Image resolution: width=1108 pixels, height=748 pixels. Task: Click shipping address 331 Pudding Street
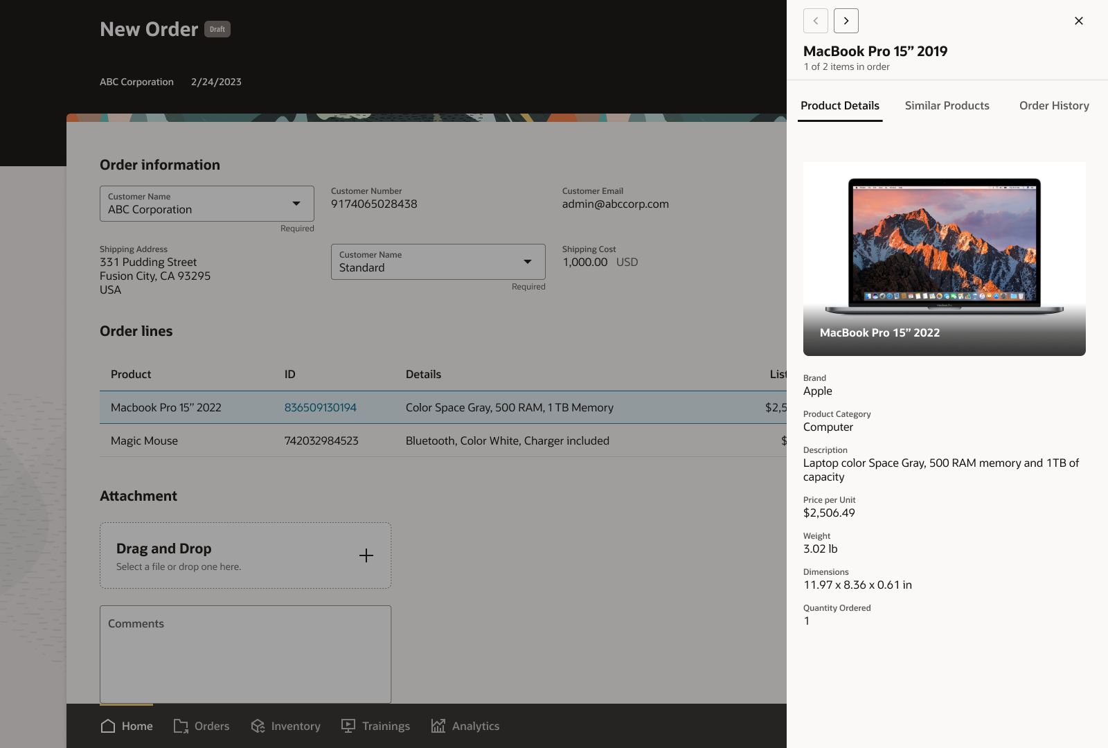pyautogui.click(x=148, y=262)
